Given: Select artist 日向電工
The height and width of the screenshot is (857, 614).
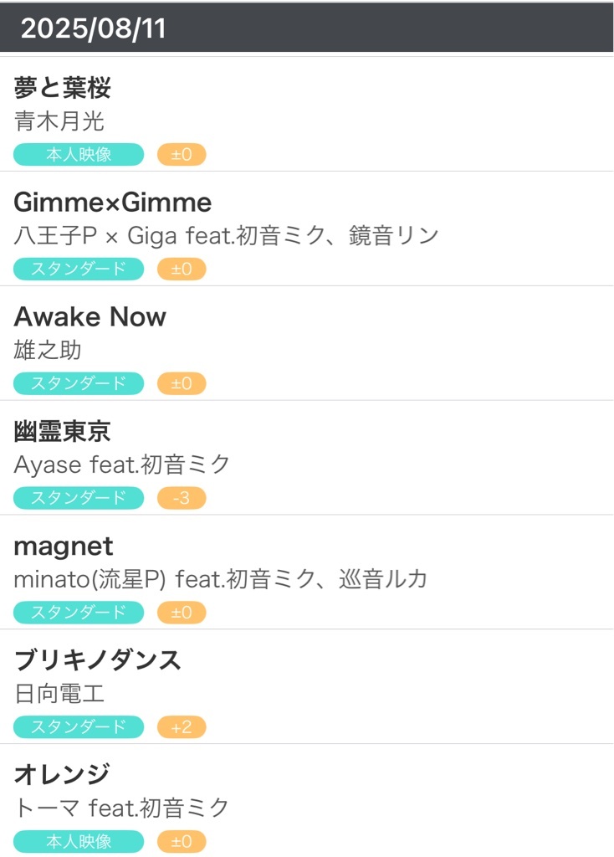Looking at the screenshot, I should tap(59, 694).
